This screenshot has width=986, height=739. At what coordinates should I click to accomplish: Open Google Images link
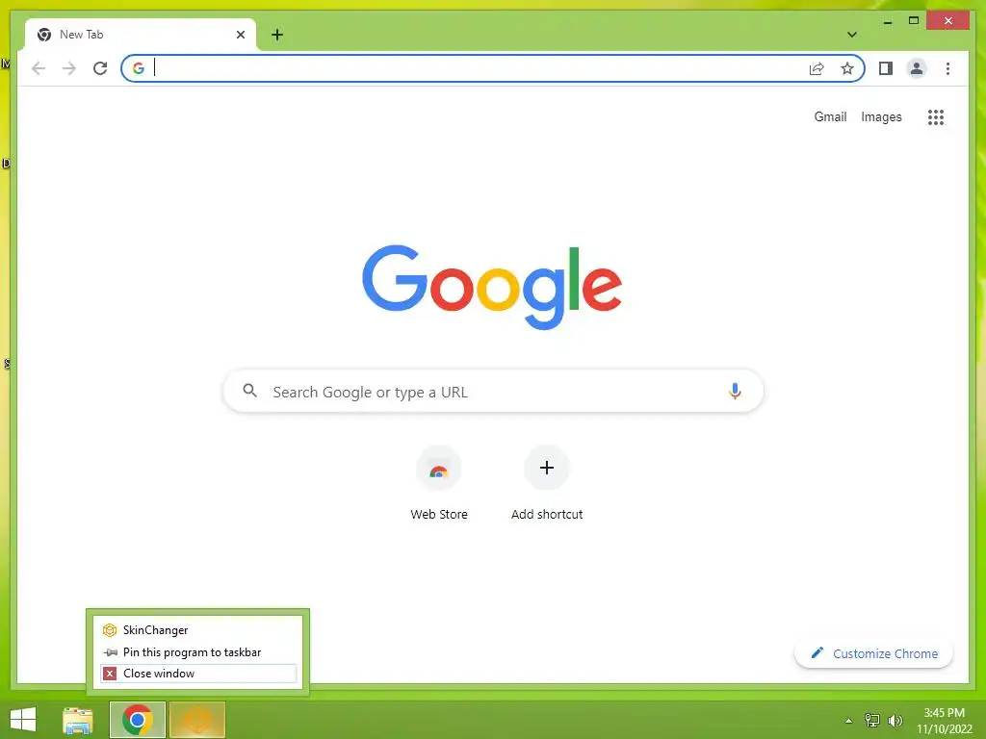pyautogui.click(x=881, y=116)
